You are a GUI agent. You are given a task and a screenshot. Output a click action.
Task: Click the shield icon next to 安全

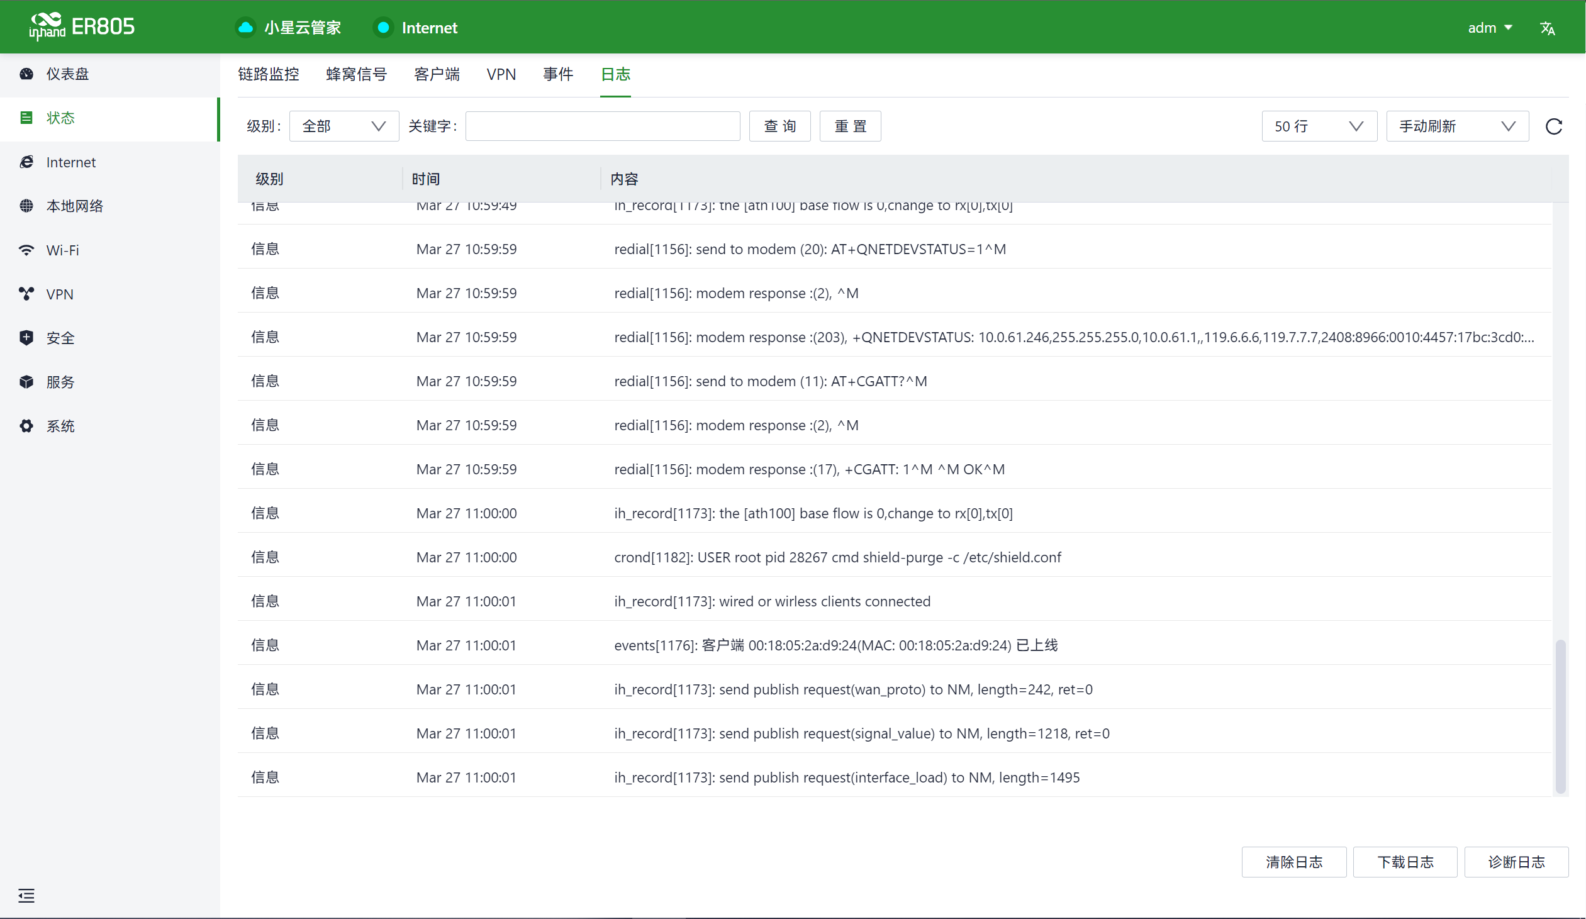26,338
